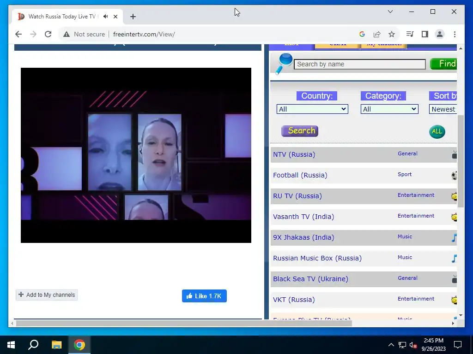Reload the current page
Screen dimensions: 473x354
[48, 34]
